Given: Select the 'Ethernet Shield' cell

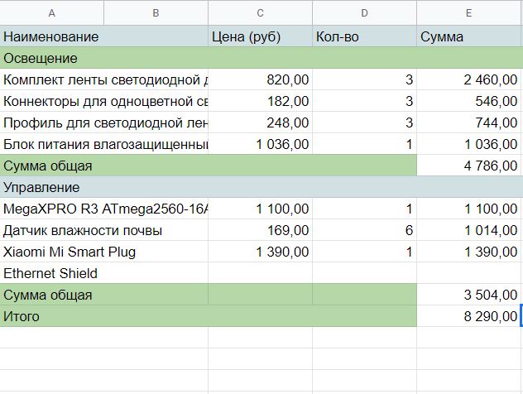Looking at the screenshot, I should coord(104,273).
